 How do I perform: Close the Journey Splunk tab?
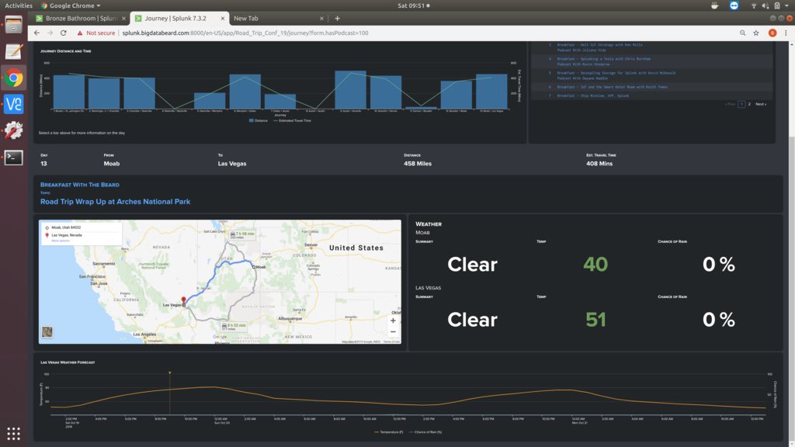coord(223,19)
